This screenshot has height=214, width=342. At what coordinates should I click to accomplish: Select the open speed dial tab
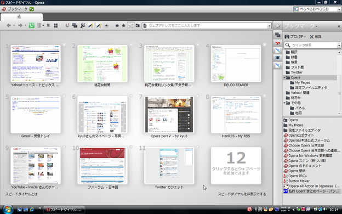21,17
